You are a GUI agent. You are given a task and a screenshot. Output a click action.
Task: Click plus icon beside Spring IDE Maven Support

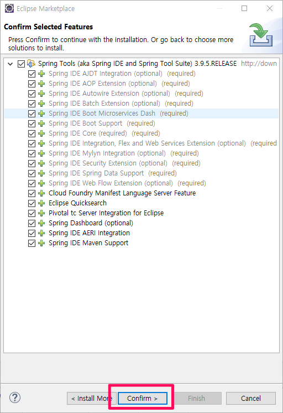[41, 243]
